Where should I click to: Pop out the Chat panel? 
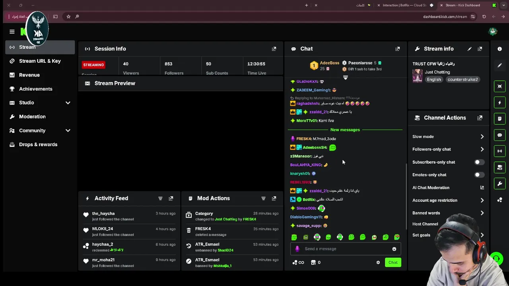(x=398, y=49)
